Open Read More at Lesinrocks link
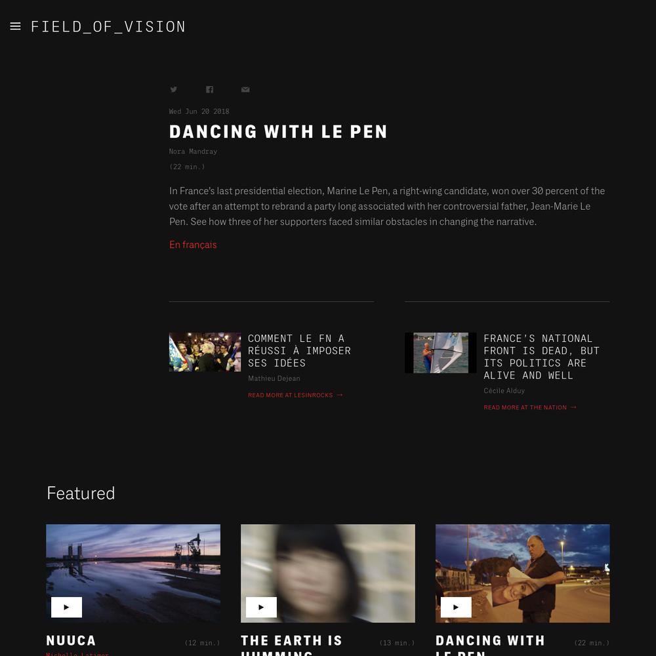Viewport: 656px width, 656px height. coord(291,395)
